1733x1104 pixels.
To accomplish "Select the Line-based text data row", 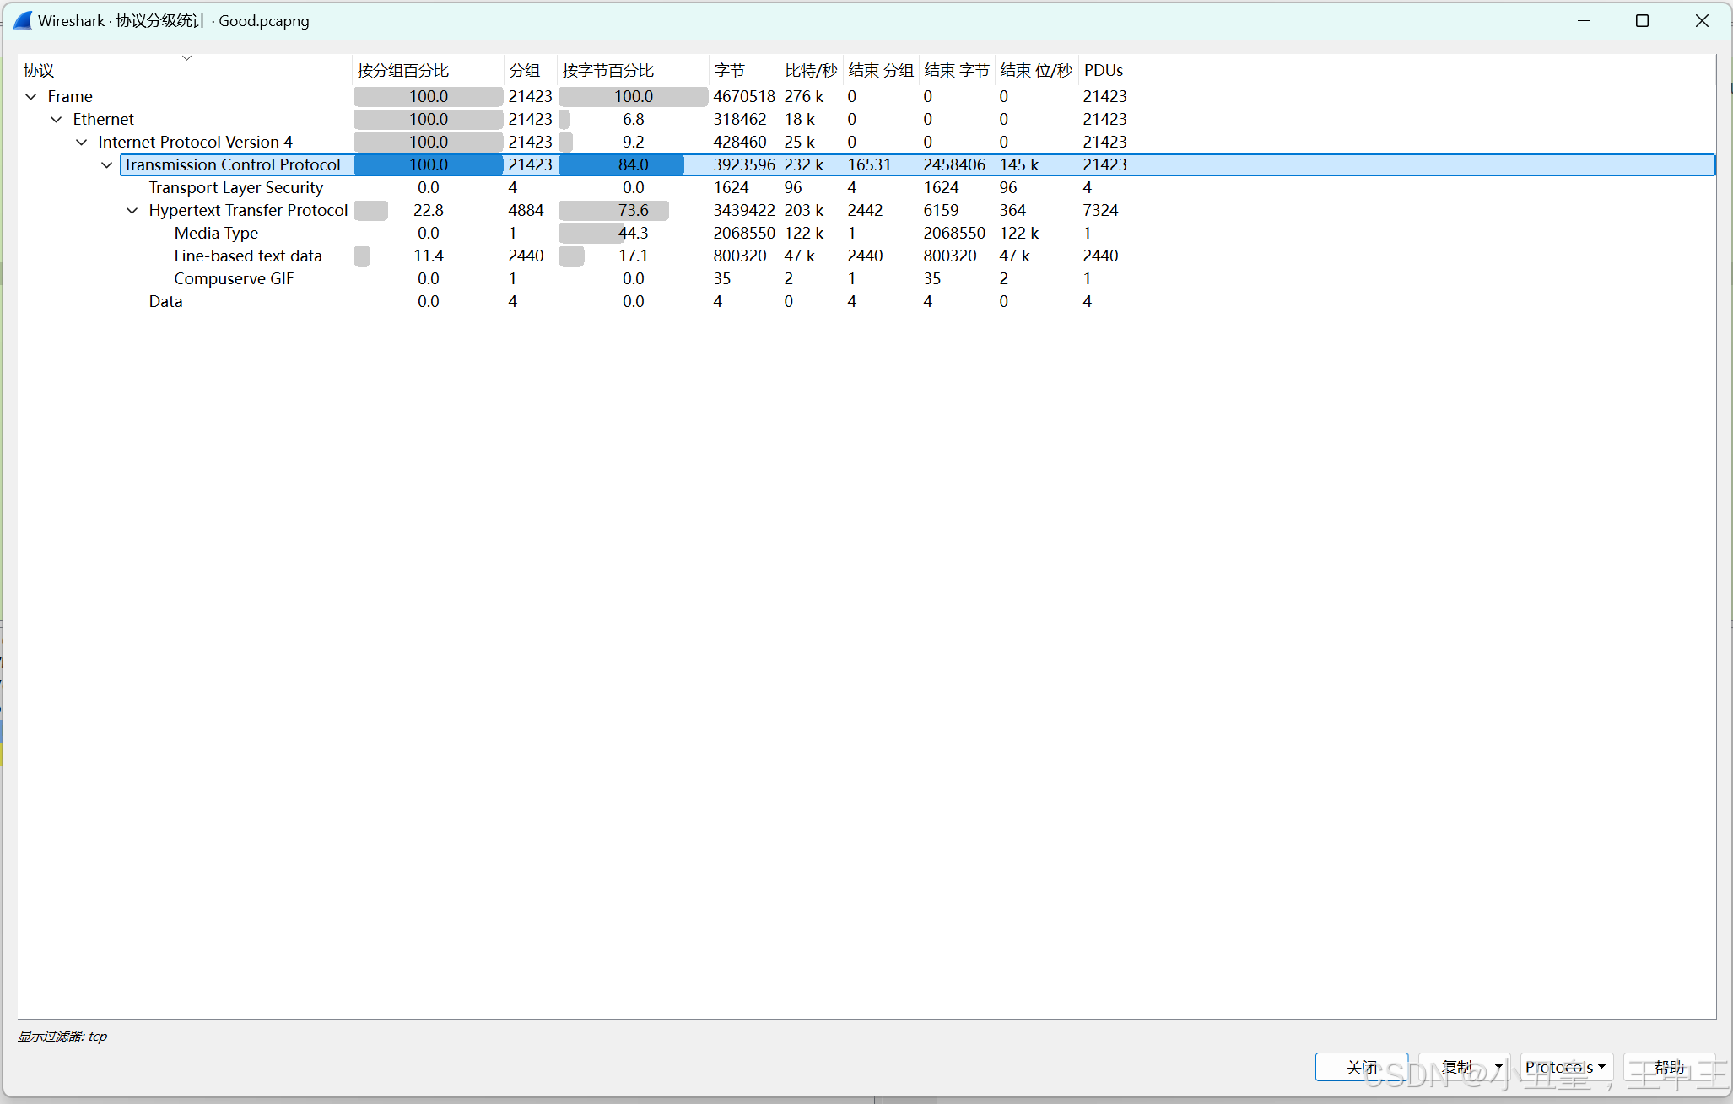I will point(866,256).
